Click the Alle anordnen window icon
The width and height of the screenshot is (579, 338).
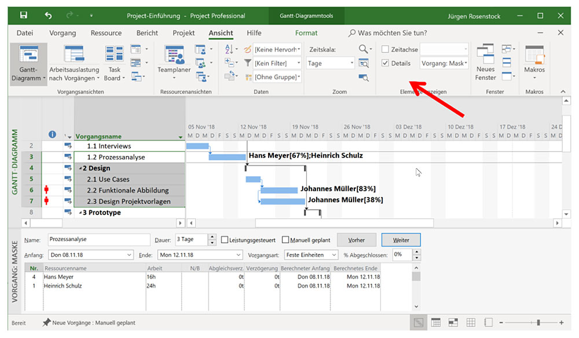pyautogui.click(x=507, y=63)
